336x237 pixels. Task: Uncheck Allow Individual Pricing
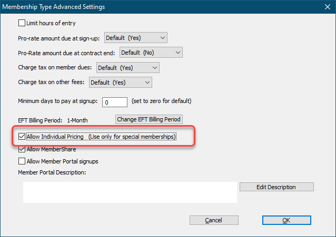(x=22, y=137)
